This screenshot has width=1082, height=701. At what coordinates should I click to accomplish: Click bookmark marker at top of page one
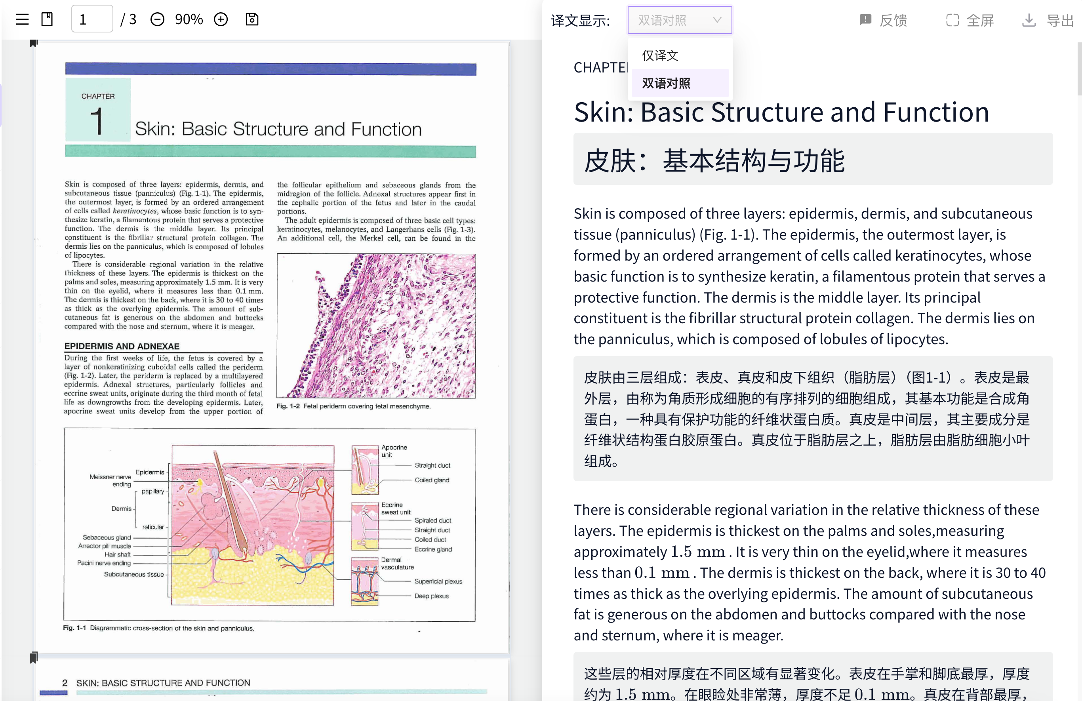pos(34,43)
